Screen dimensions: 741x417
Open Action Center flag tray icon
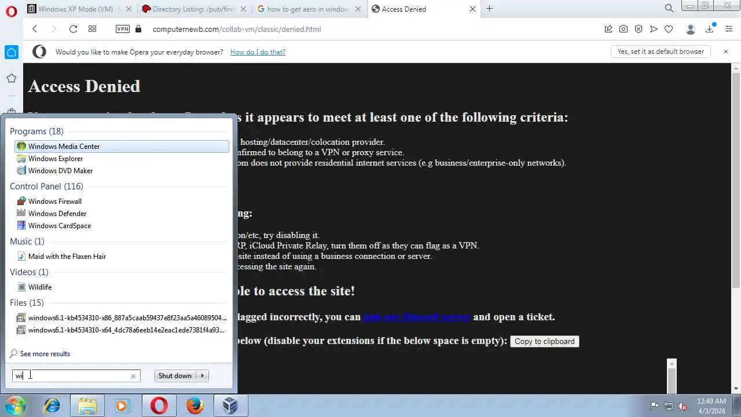click(x=654, y=406)
